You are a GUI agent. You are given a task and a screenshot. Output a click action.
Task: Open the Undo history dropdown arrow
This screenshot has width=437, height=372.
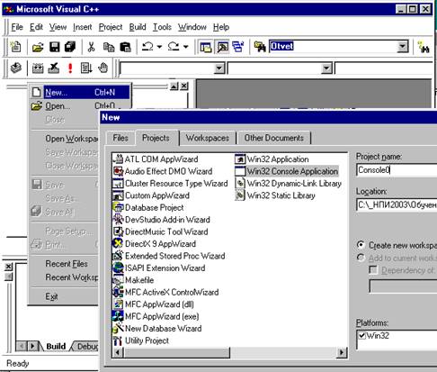(159, 47)
